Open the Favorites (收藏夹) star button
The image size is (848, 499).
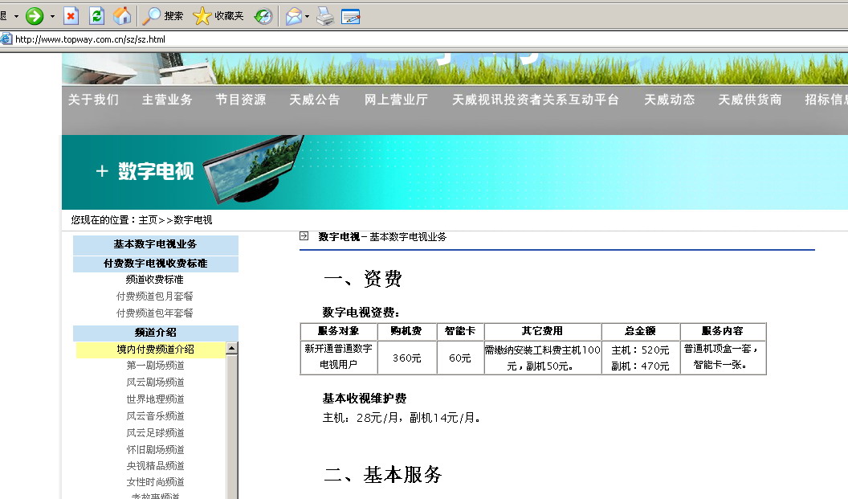coord(218,15)
